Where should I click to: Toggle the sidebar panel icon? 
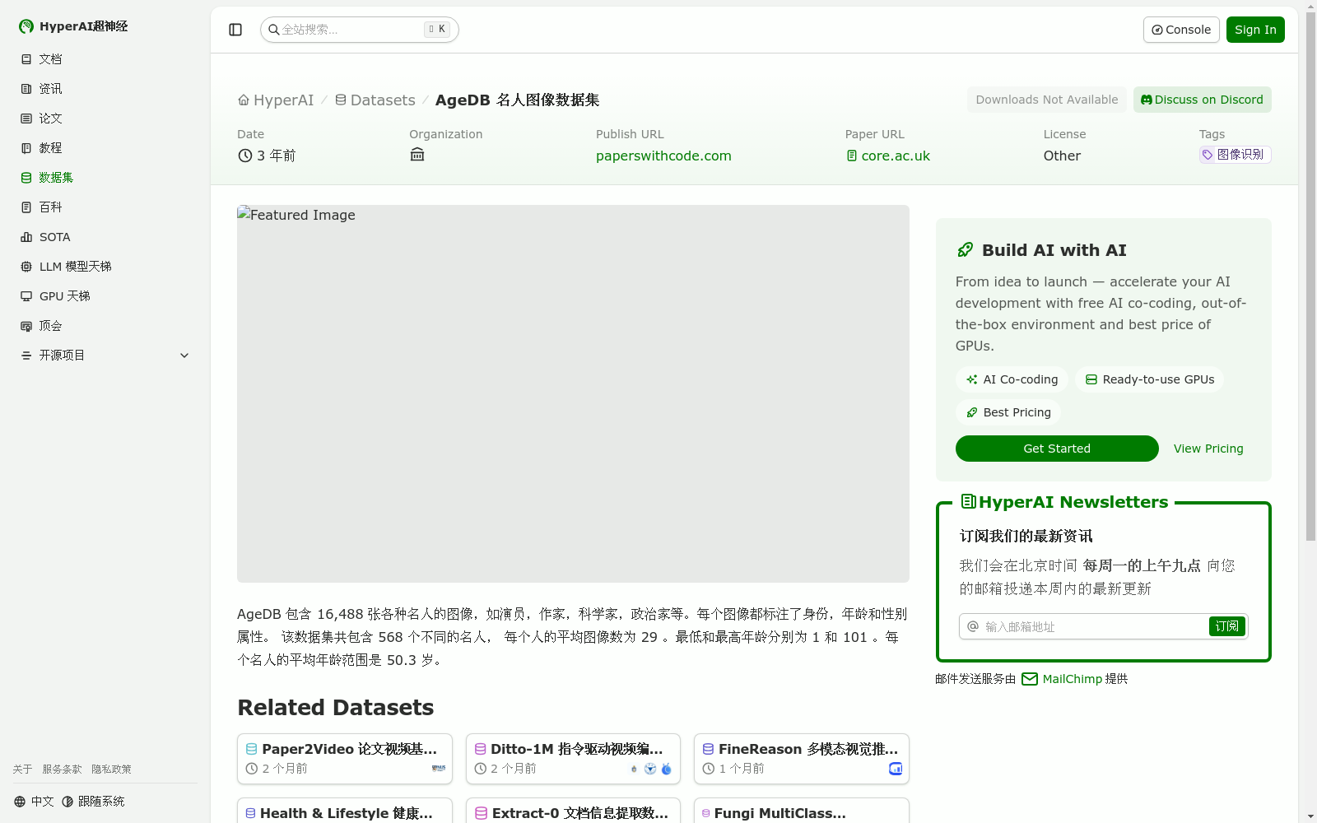235,30
